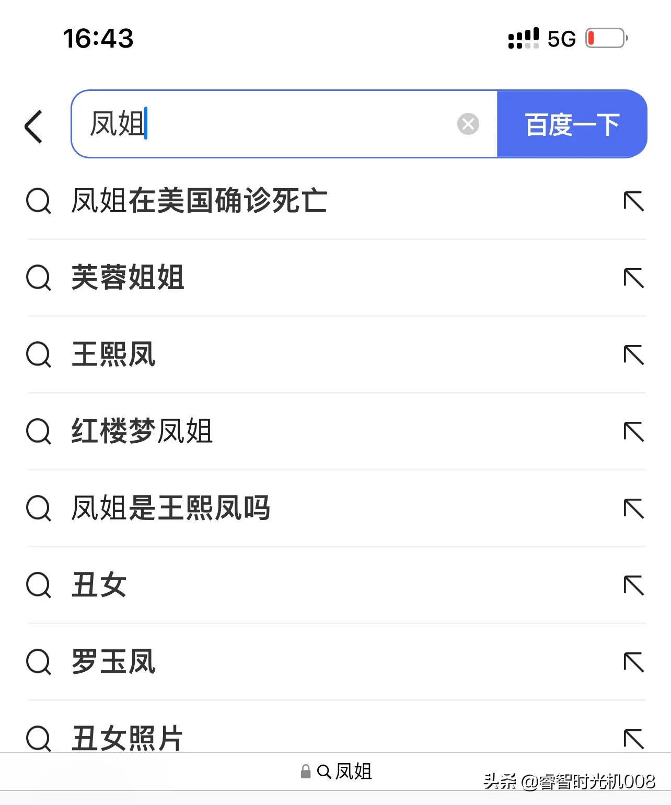This screenshot has height=805, width=671.
Task: Tap the arrow icon beside 红楼梦凤姐
Action: (x=634, y=432)
